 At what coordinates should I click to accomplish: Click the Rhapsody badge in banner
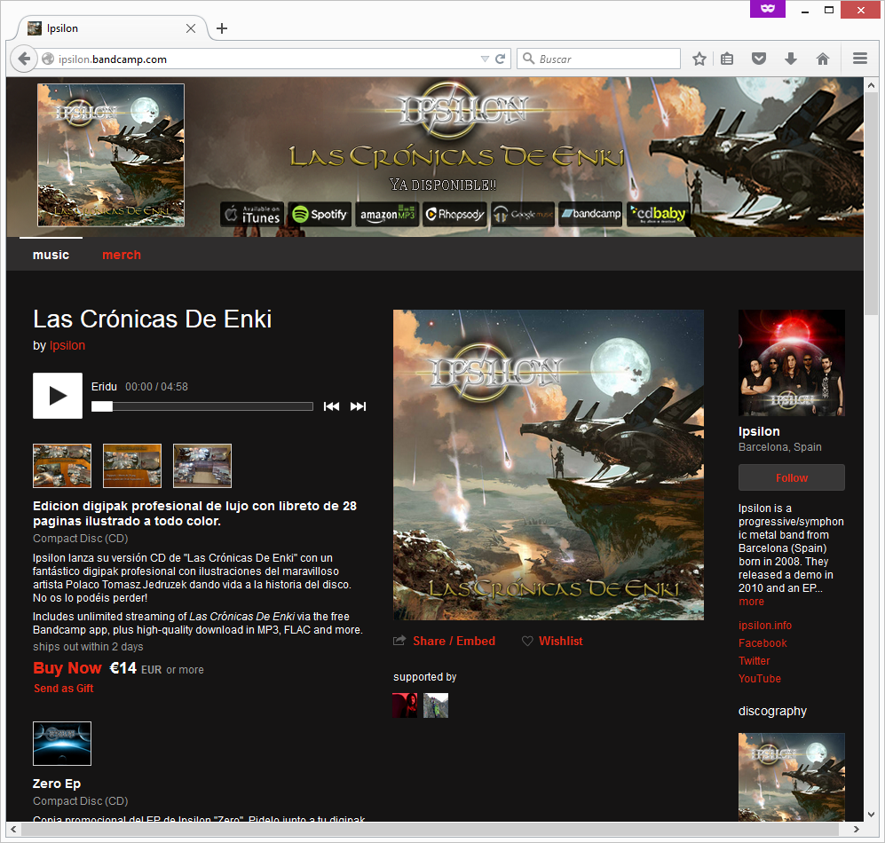(x=454, y=214)
